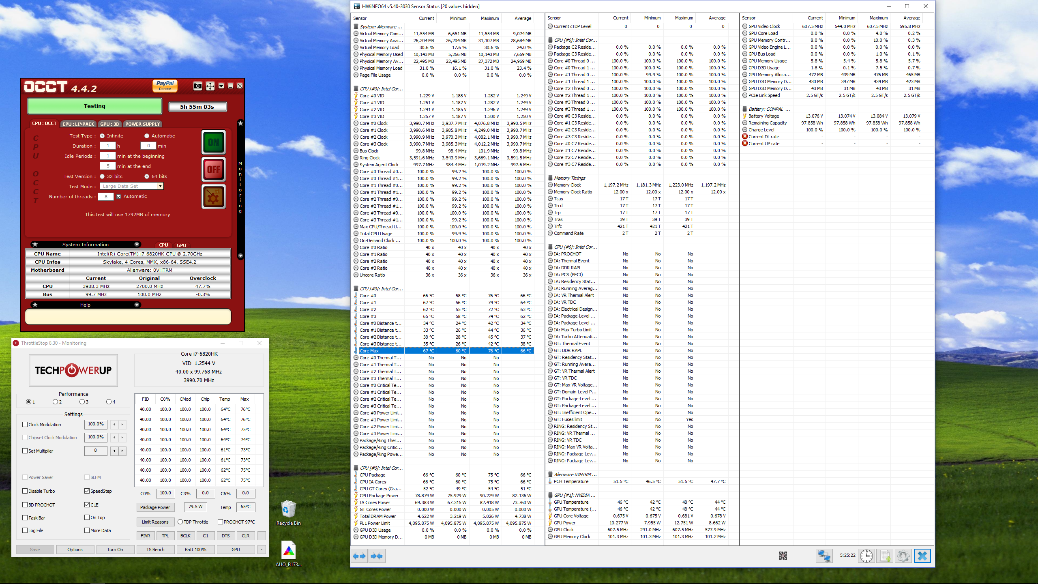The image size is (1038, 584).
Task: Select the 64 bits test version
Action: 147,176
